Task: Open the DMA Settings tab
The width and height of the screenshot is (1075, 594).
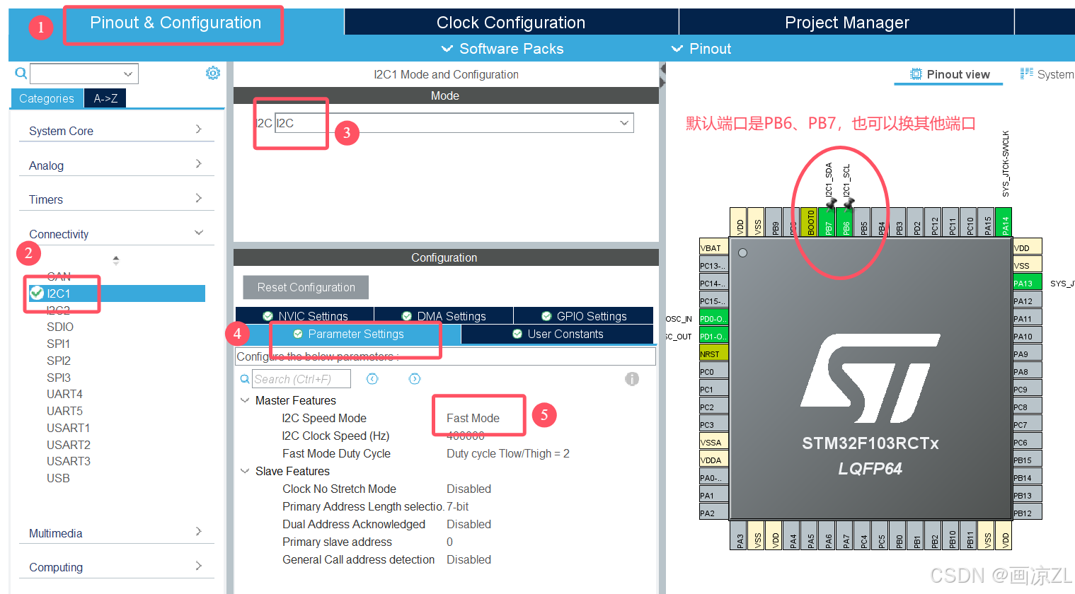Action: (444, 316)
